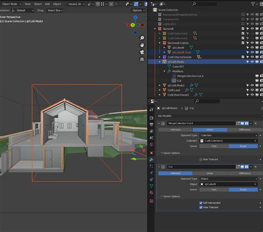
Task: Open the Tool properties tab icon
Action: 151,109
